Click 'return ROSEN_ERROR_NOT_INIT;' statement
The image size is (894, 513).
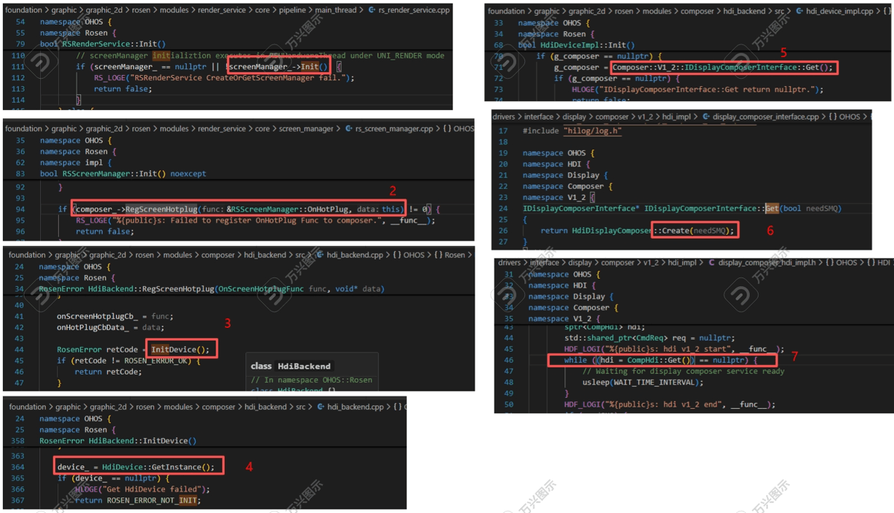click(138, 500)
